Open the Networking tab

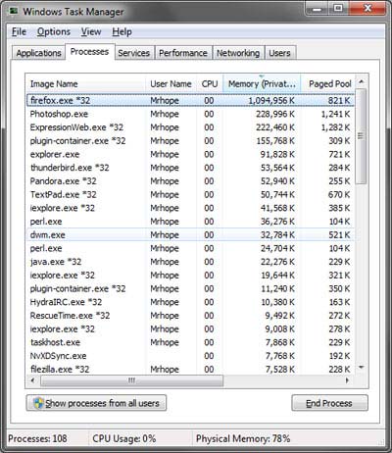pyautogui.click(x=238, y=53)
